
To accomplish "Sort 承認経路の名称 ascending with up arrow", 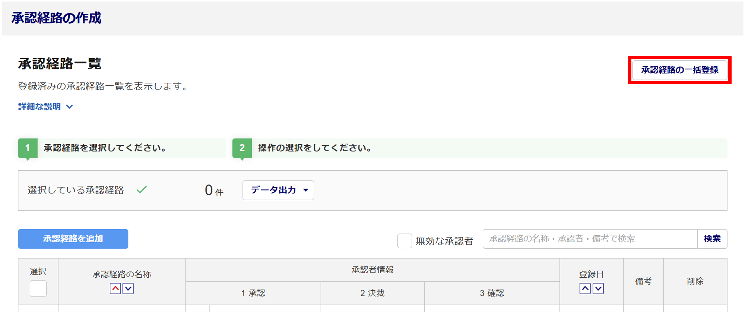I will coord(115,289).
